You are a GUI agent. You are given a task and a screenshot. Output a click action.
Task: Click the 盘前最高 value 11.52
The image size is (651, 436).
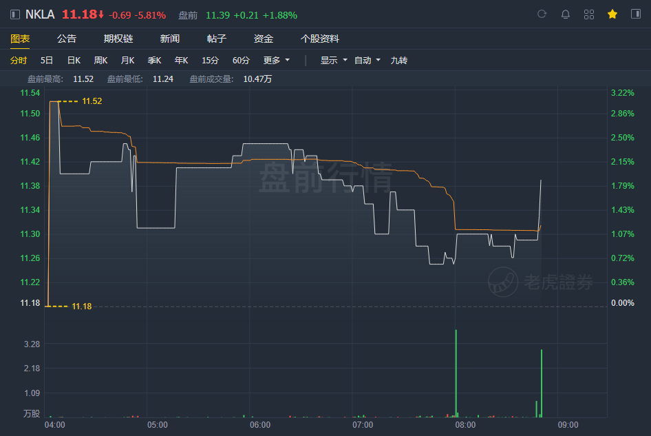[x=83, y=79]
